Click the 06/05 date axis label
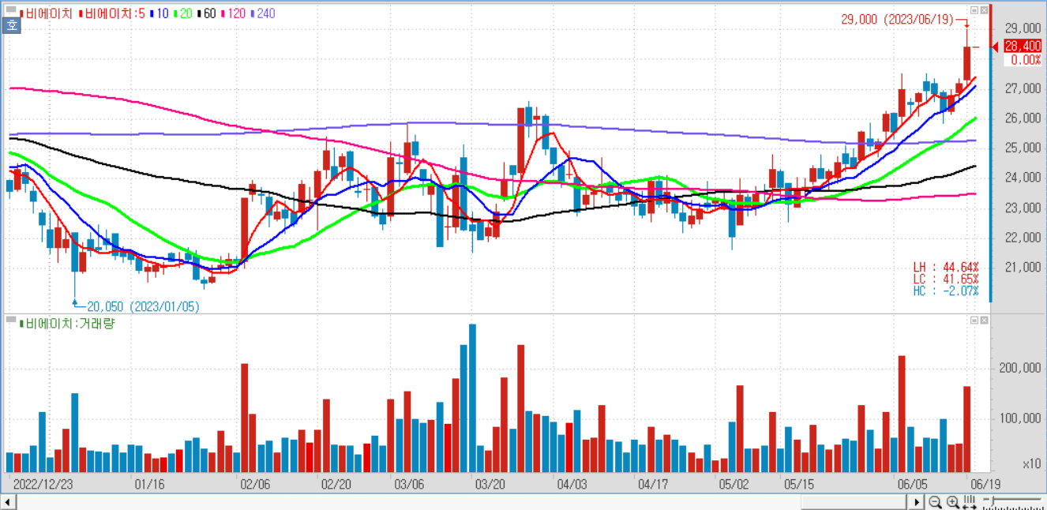Screen dimensions: 1047x510 (x=912, y=483)
